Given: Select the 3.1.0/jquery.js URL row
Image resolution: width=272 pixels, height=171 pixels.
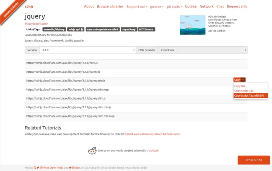Looking at the screenshot, I should 136,72.
